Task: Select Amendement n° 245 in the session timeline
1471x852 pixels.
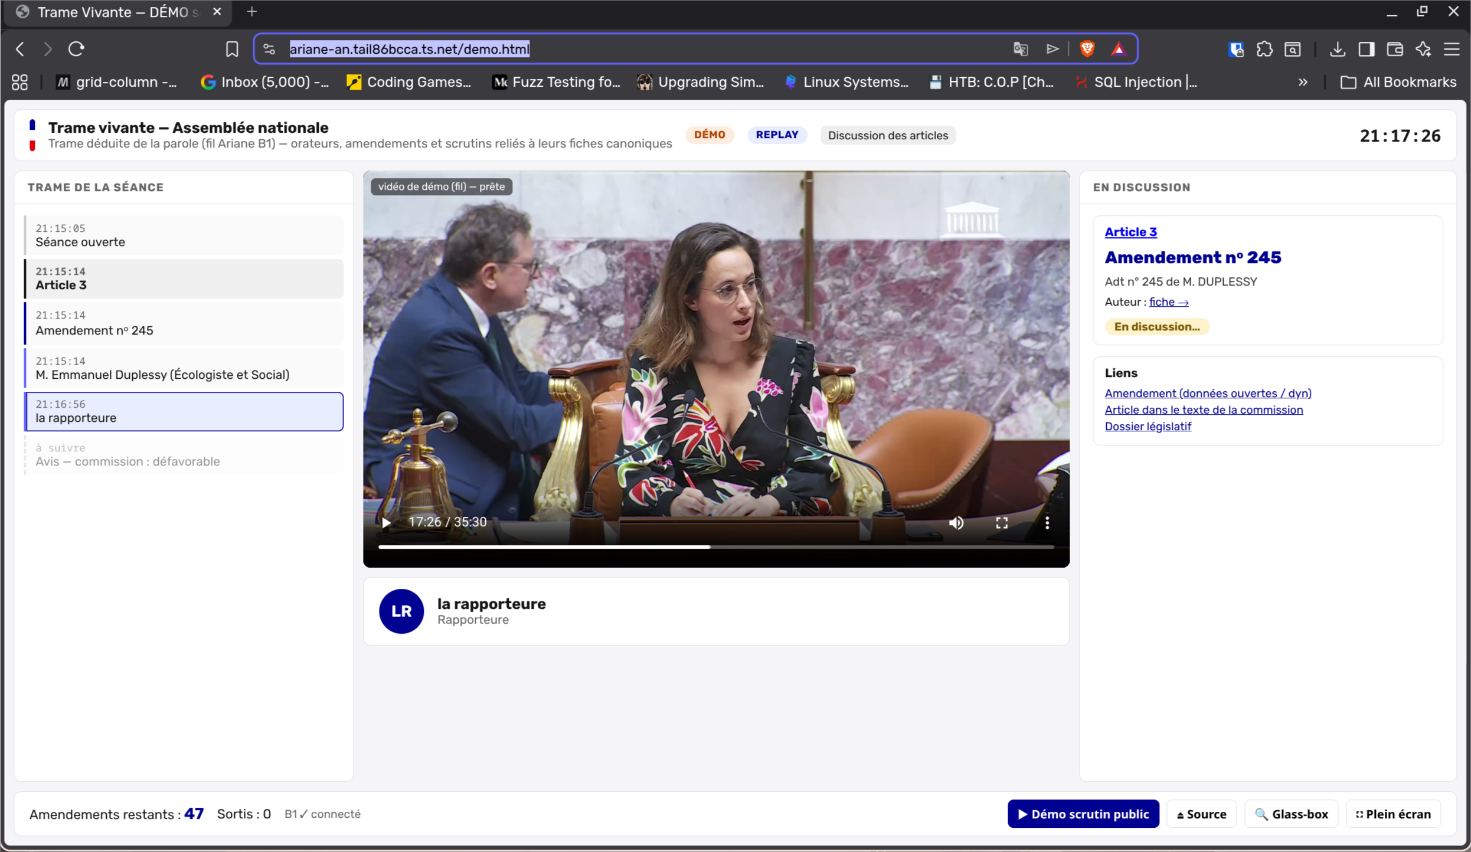Action: (184, 323)
